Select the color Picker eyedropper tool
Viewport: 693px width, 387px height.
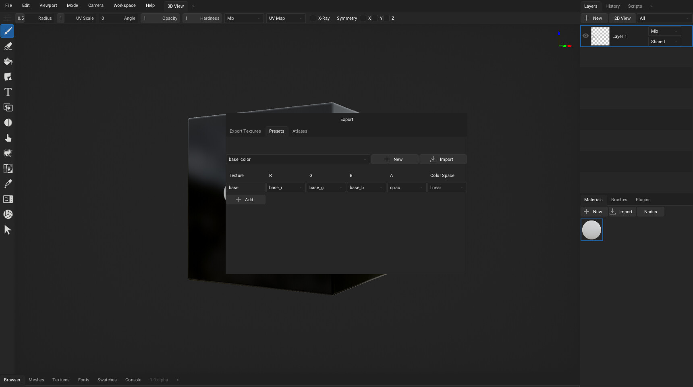click(x=8, y=184)
